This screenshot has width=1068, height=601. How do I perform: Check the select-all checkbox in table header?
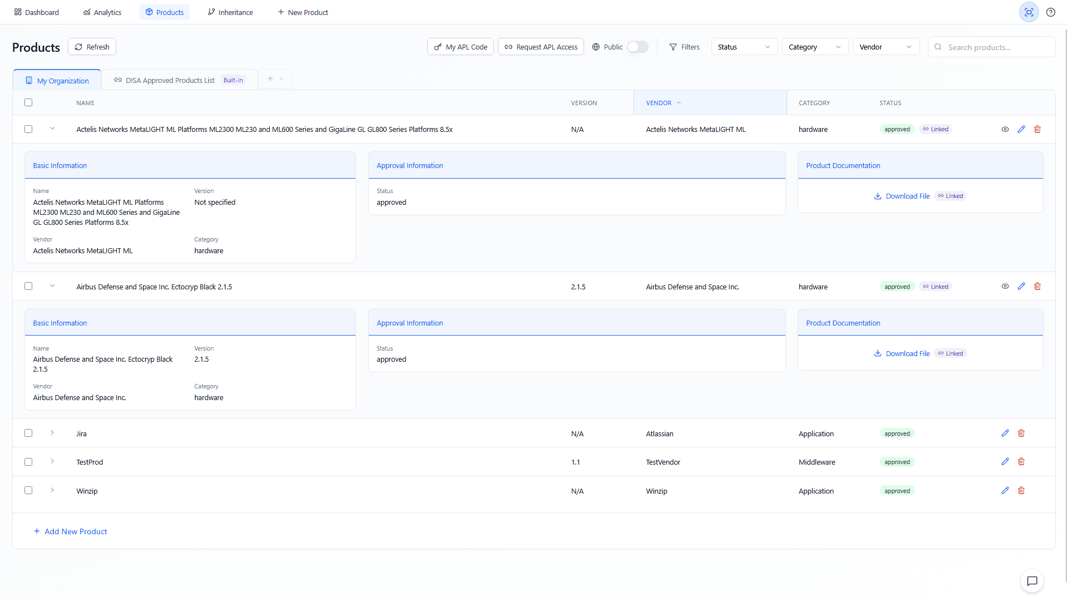[28, 102]
